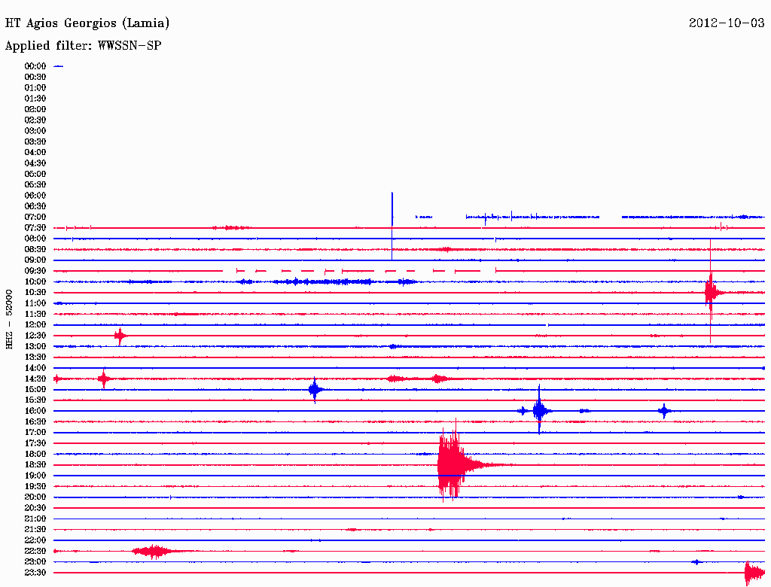Click the HHZ - 52000 axis label
The height and width of the screenshot is (587, 771).
tap(9, 319)
